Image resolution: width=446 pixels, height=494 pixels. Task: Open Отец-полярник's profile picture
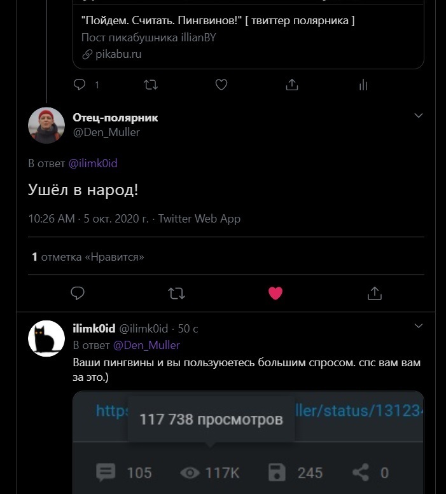pyautogui.click(x=46, y=125)
